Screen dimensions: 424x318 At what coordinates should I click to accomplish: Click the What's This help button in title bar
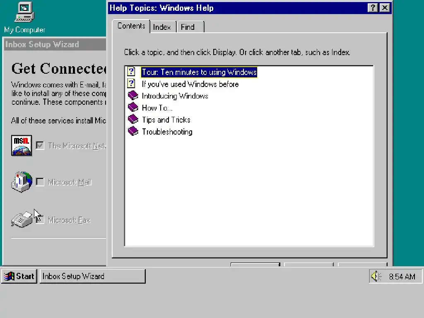click(x=373, y=8)
